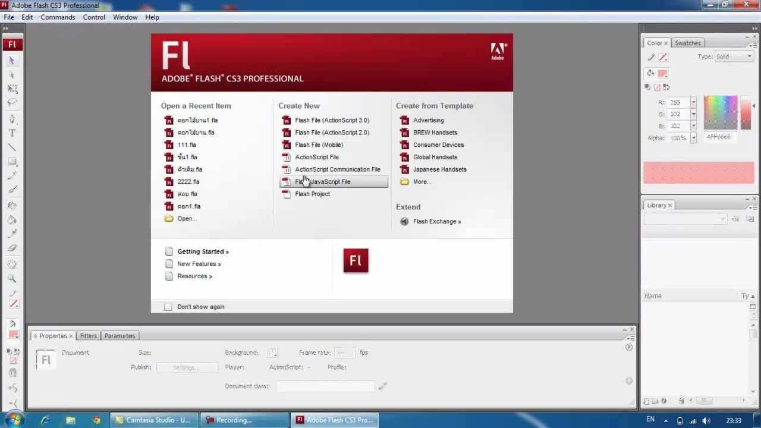Check the Don't show again checkbox
761x428 pixels.
click(168, 307)
